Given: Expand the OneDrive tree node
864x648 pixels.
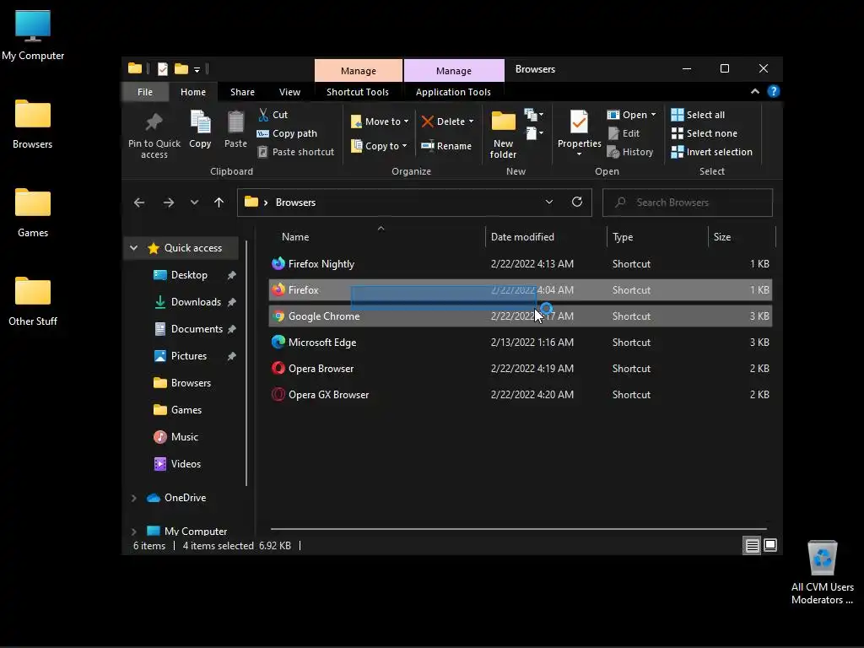Looking at the screenshot, I should pyautogui.click(x=133, y=498).
